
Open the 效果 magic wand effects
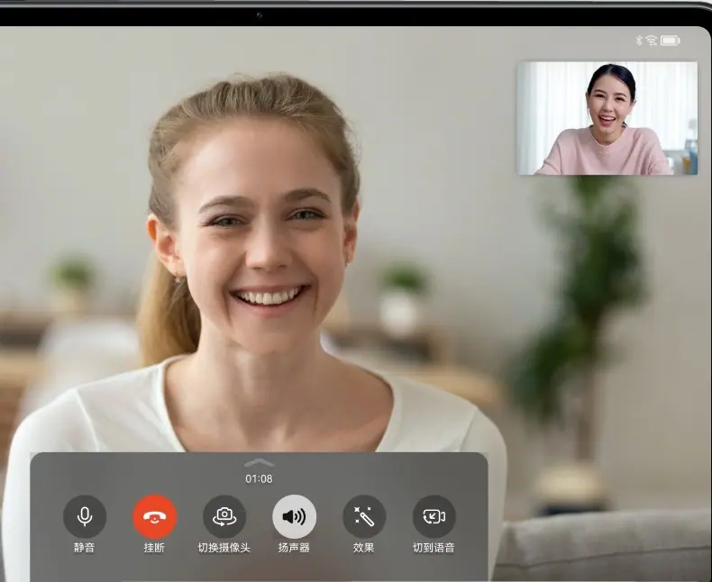pyautogui.click(x=364, y=516)
